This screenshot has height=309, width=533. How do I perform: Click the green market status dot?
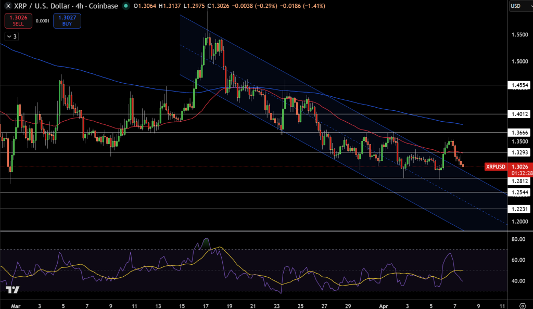(x=125, y=6)
